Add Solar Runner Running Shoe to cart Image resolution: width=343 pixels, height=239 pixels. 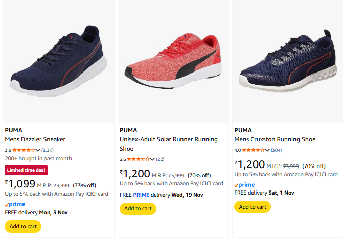[138, 208]
